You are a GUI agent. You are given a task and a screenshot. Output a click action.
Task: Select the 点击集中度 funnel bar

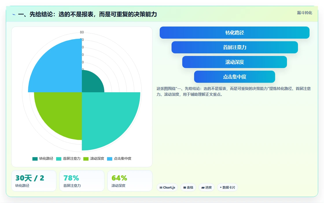tap(235, 77)
